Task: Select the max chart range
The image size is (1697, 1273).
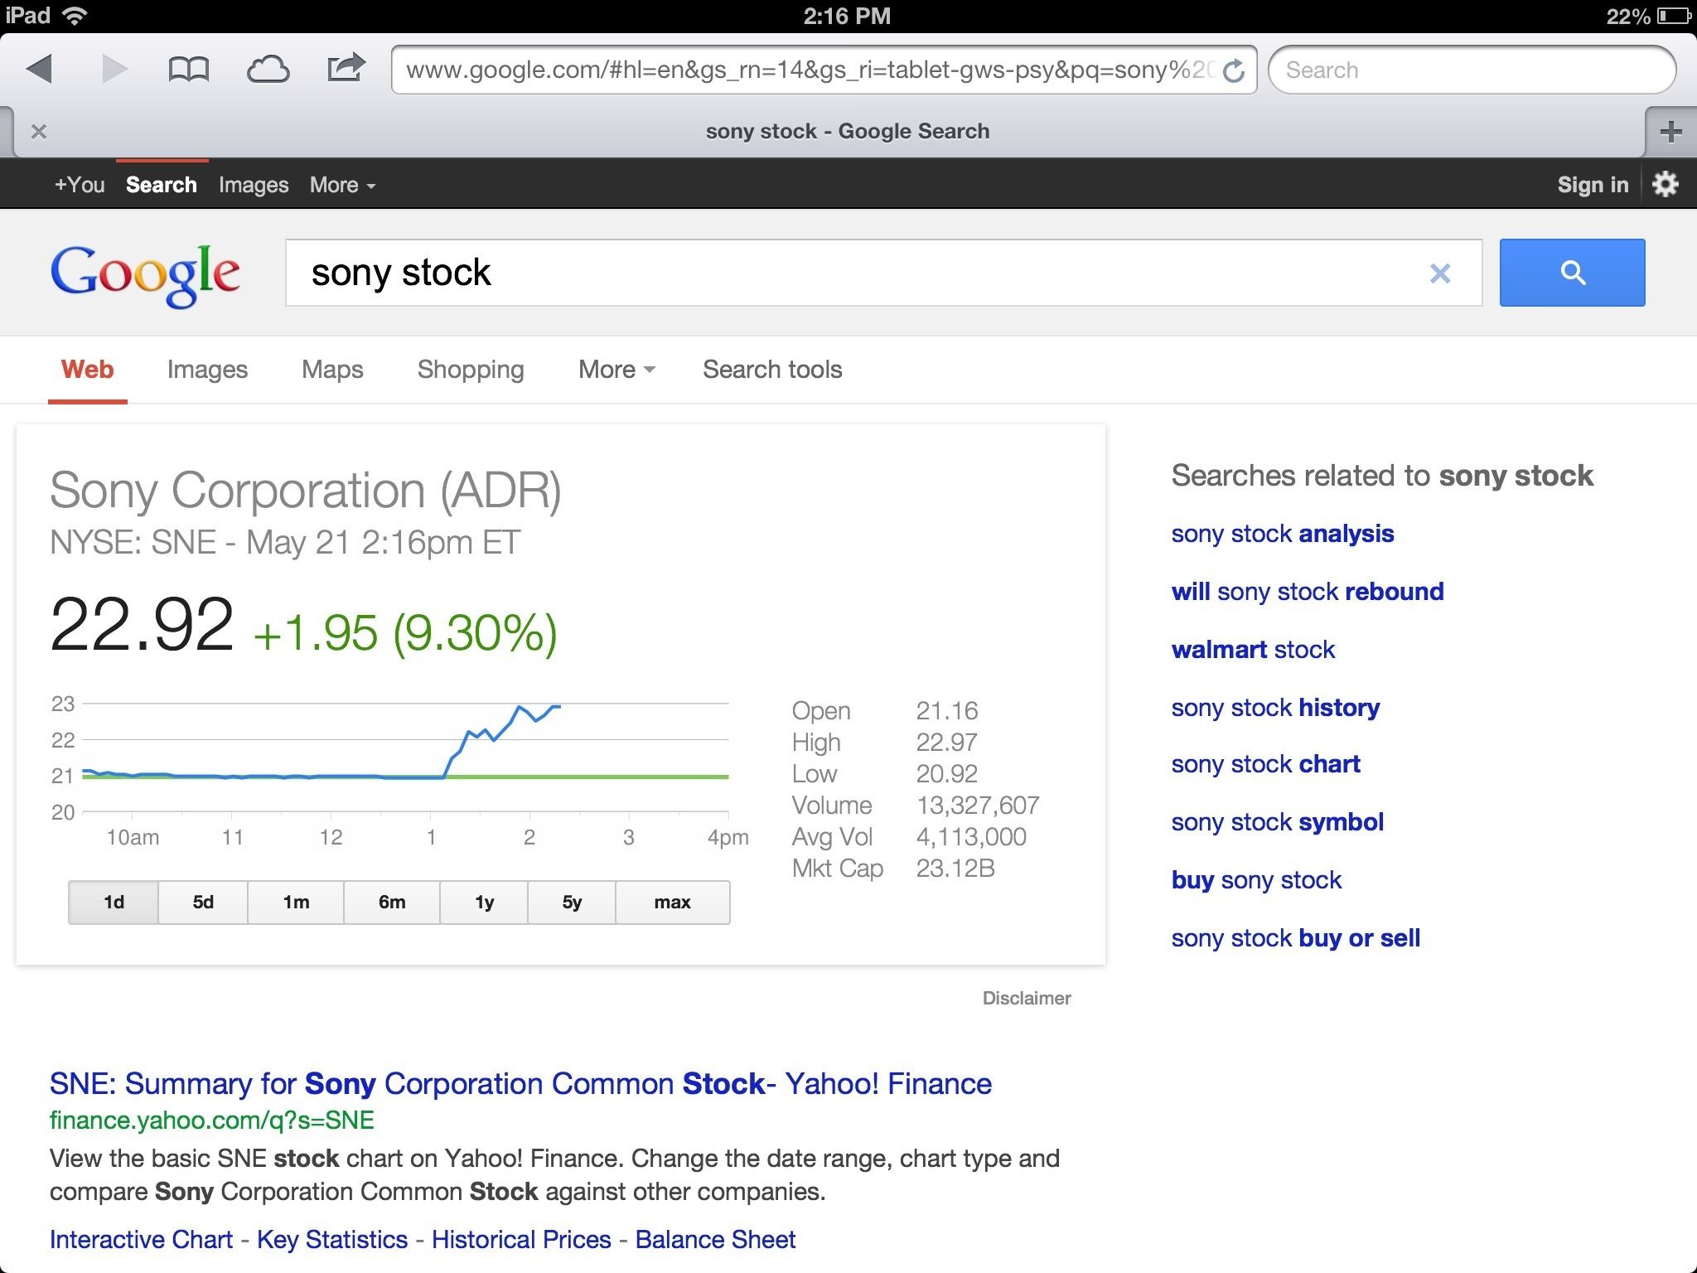Action: coord(672,902)
